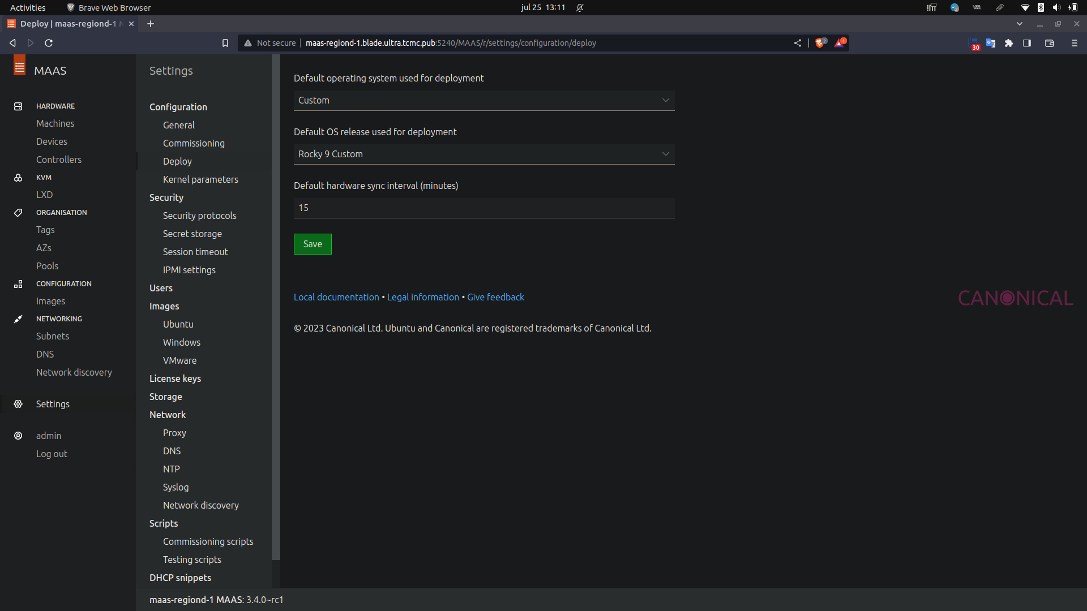Click the Hardware section icon
This screenshot has height=611, width=1087.
tap(18, 106)
